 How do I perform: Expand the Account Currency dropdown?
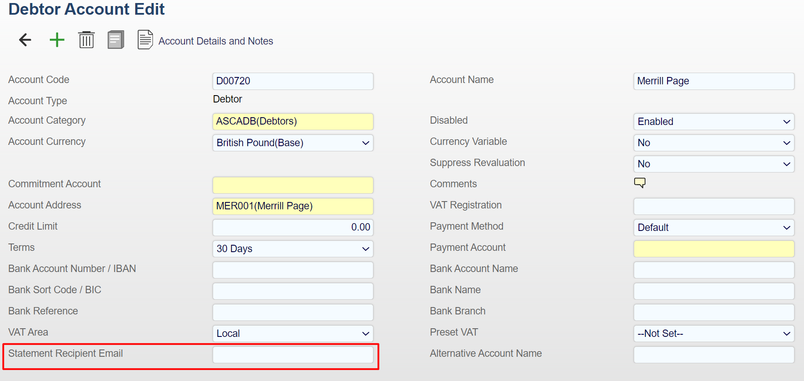coord(293,143)
